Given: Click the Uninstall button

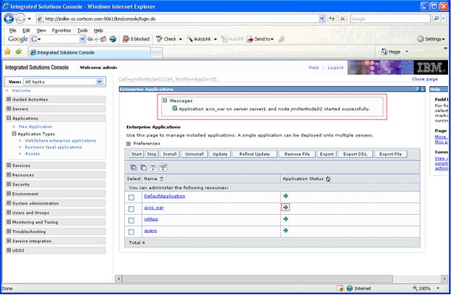Looking at the screenshot, I should (x=194, y=154).
